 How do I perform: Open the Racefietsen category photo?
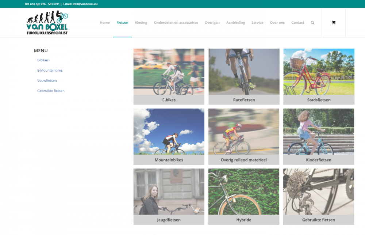(244, 72)
